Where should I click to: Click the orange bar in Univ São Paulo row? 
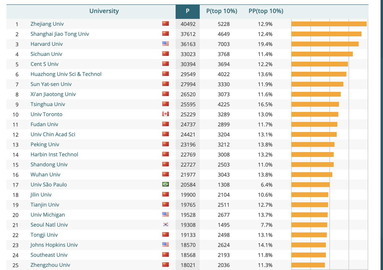pyautogui.click(x=311, y=185)
